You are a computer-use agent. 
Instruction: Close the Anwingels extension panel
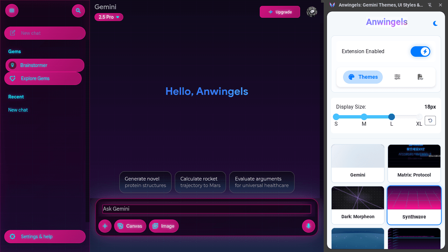[440, 5]
